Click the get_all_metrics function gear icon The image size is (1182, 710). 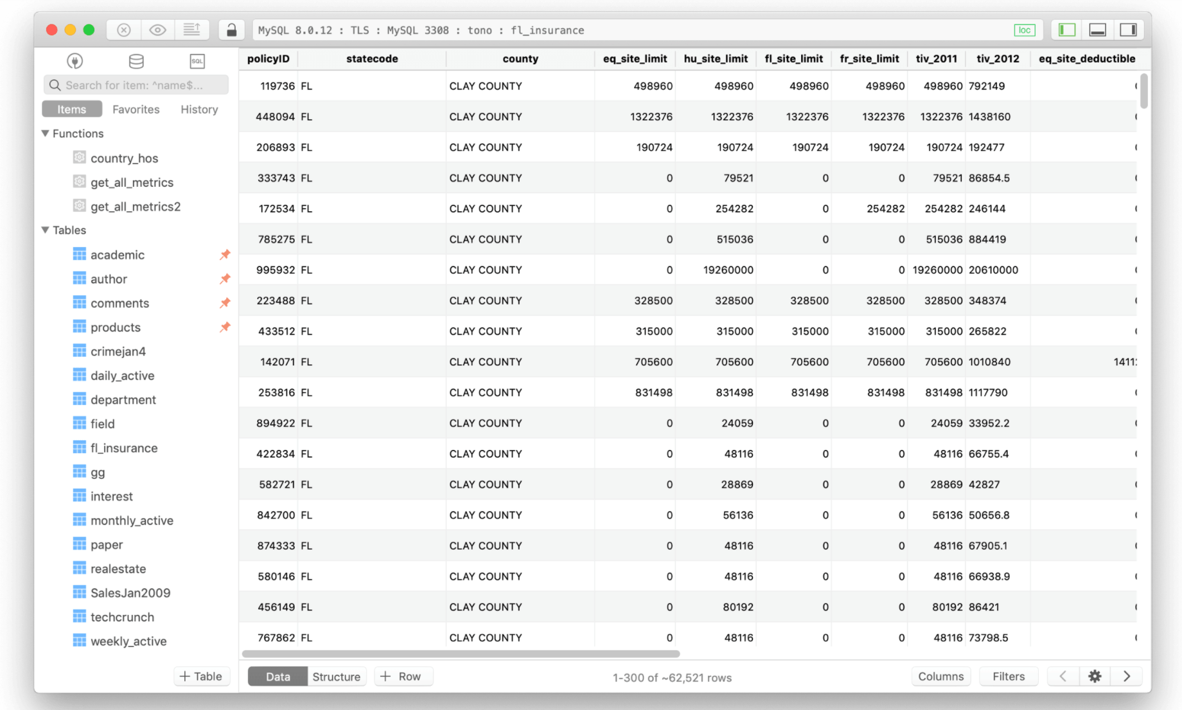[79, 182]
